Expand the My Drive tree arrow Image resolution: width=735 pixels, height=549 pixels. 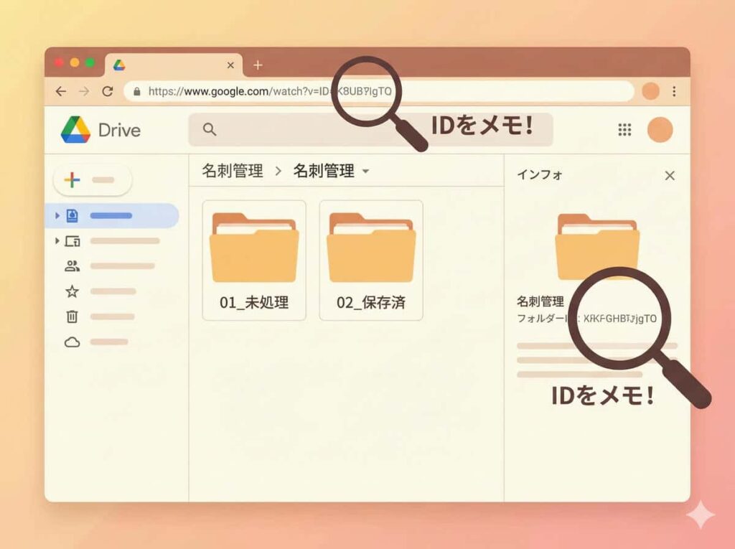coord(57,215)
